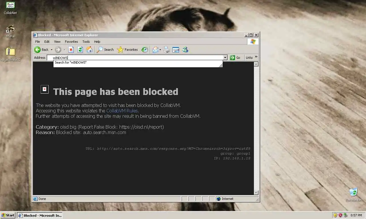The image size is (366, 219).
Task: Open the Tools menu
Action: 86,42
